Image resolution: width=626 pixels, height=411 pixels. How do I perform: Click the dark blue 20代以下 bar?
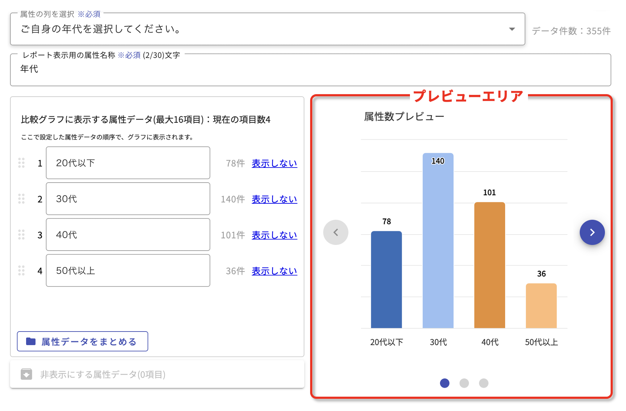click(386, 279)
